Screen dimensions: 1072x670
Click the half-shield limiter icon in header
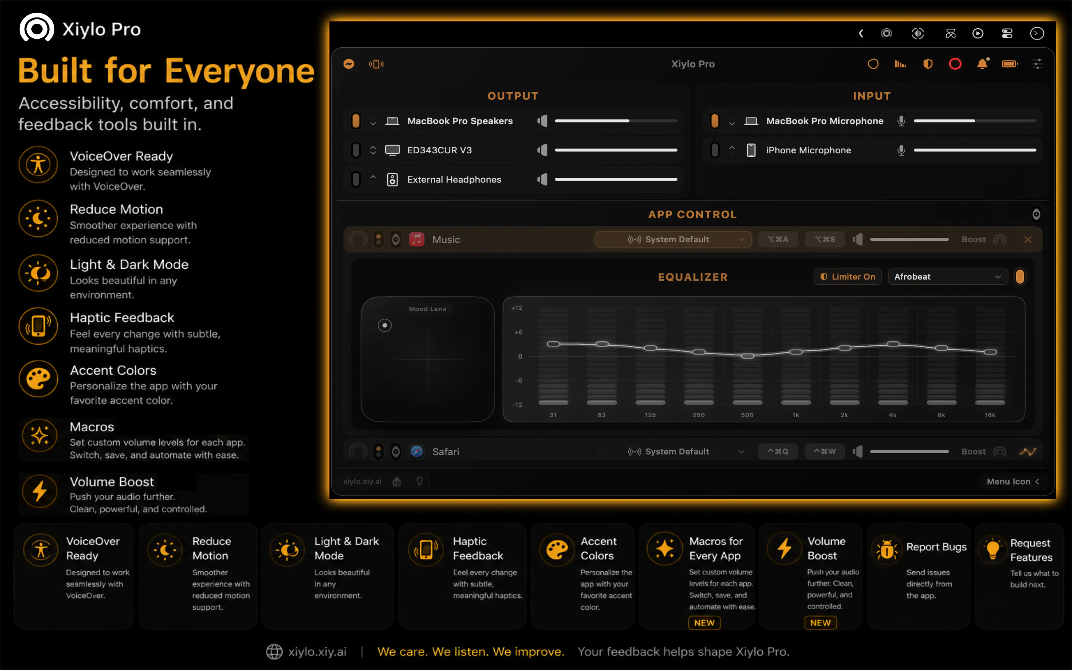tap(928, 64)
